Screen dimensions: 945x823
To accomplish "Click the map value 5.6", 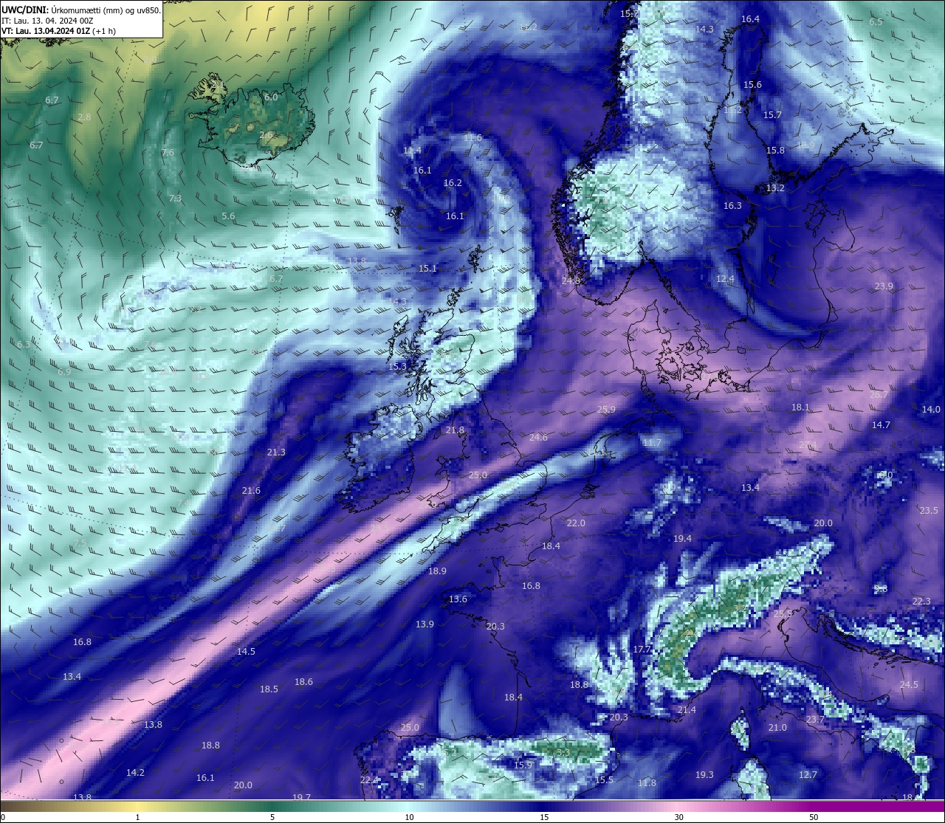I will click(x=228, y=216).
